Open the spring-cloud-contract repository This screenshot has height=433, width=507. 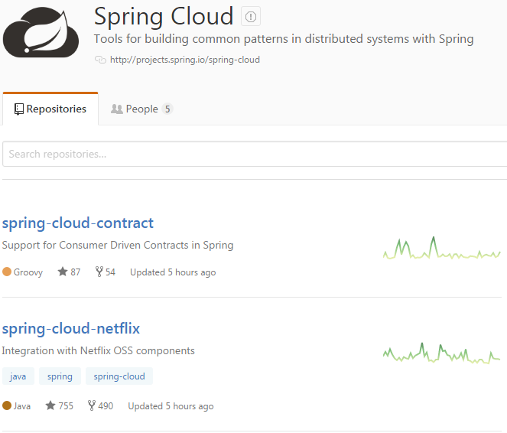[x=78, y=223]
